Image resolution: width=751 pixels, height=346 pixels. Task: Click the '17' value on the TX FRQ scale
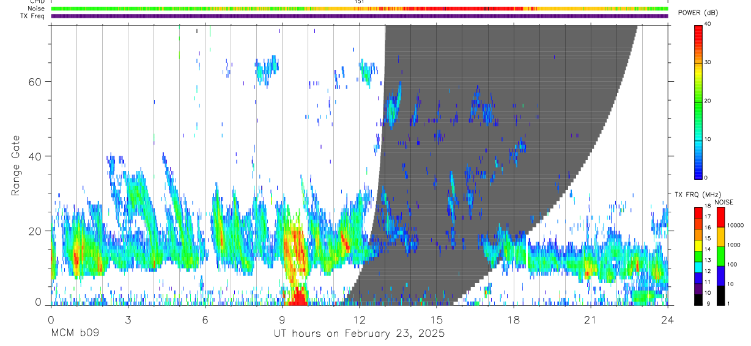[x=708, y=217]
